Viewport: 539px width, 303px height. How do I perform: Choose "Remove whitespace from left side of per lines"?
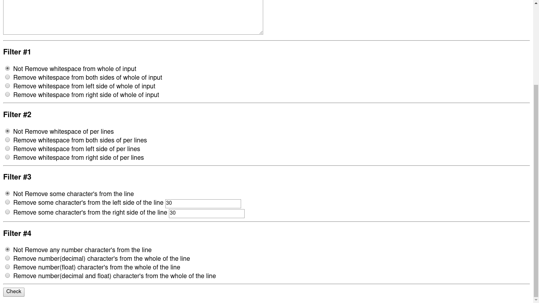(7, 148)
